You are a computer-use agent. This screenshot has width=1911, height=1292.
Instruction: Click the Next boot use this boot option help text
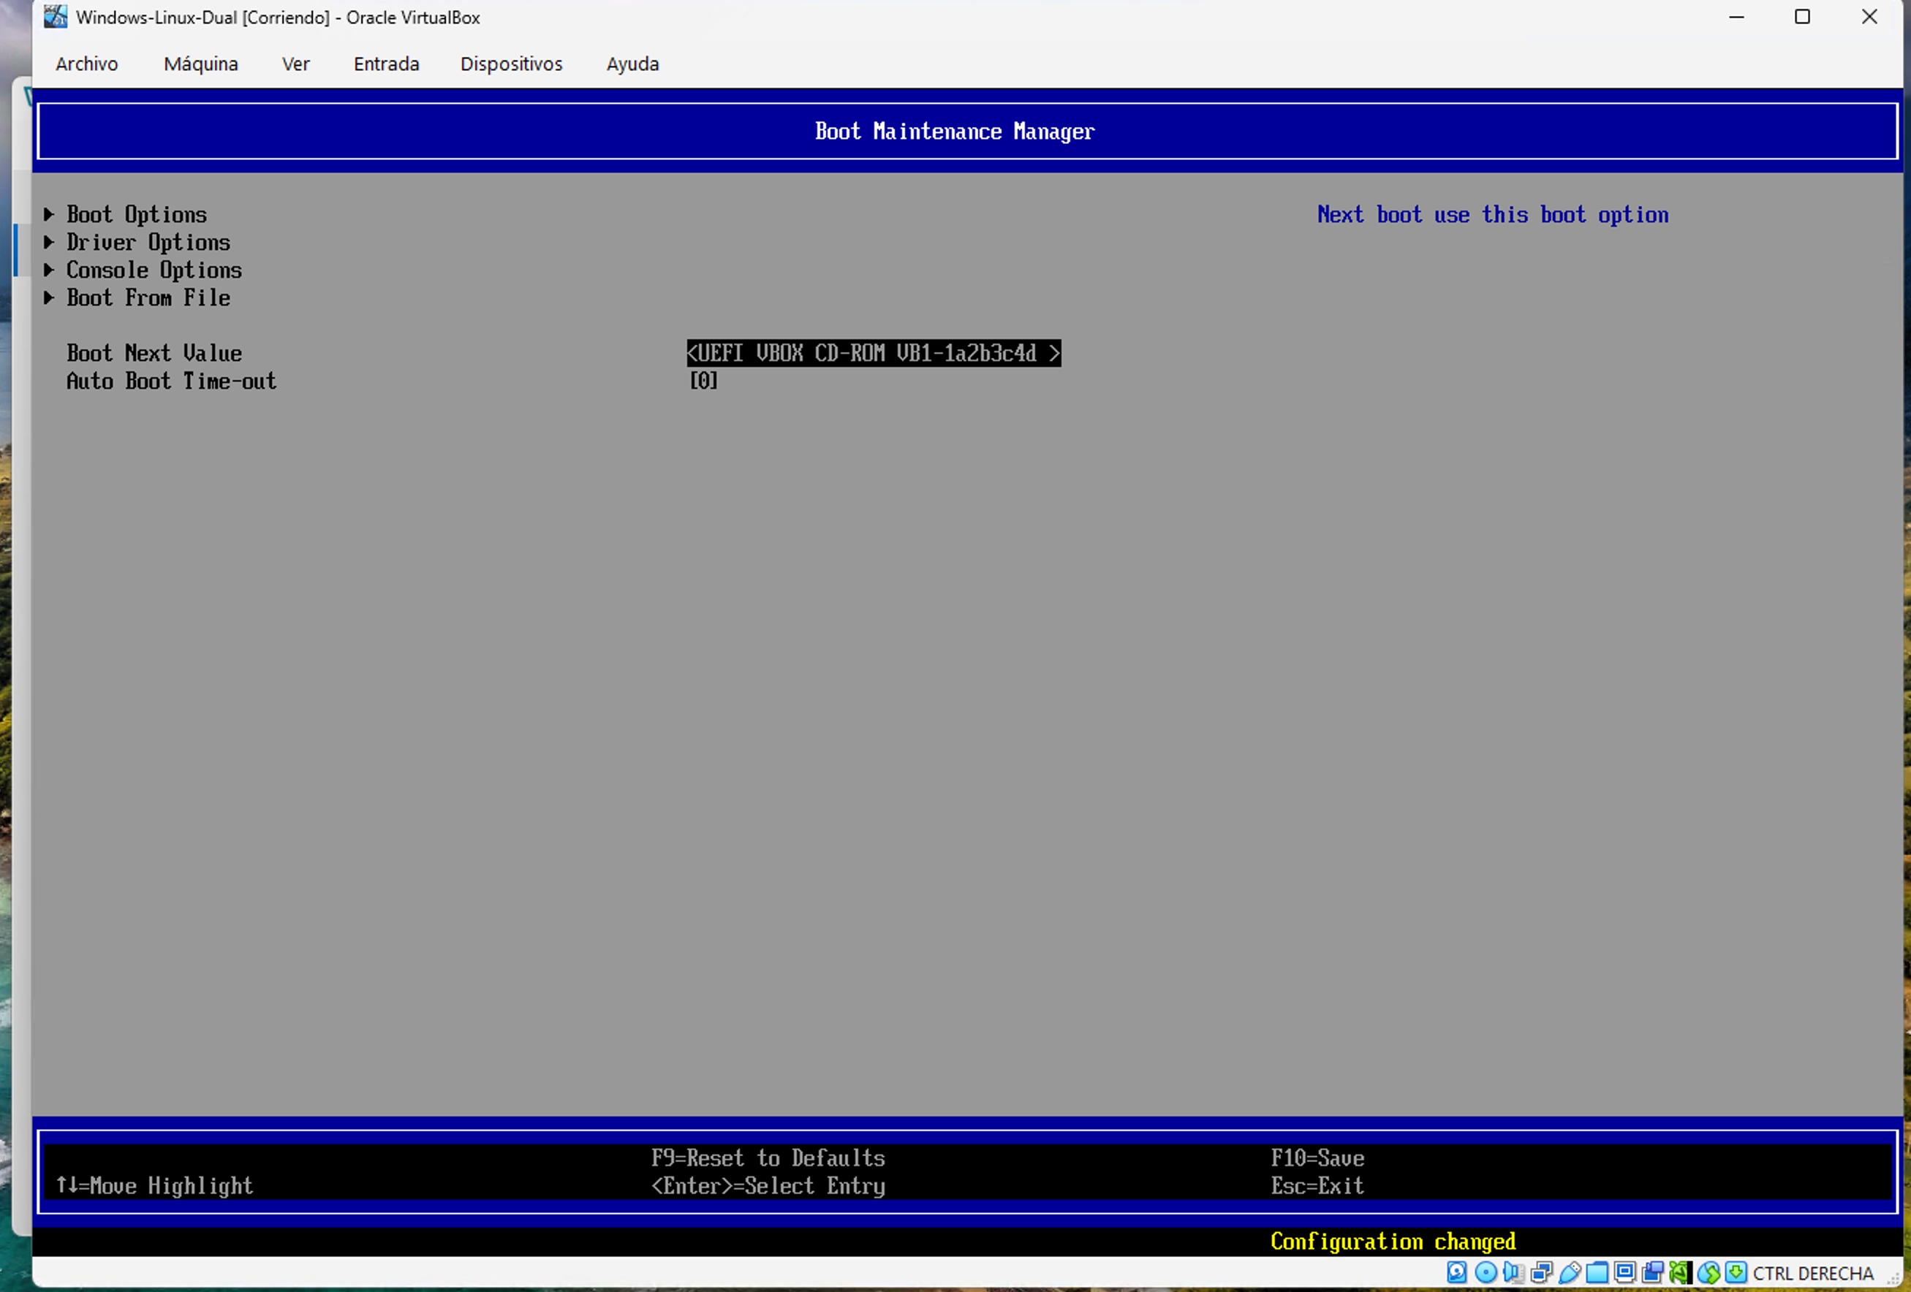click(1492, 215)
